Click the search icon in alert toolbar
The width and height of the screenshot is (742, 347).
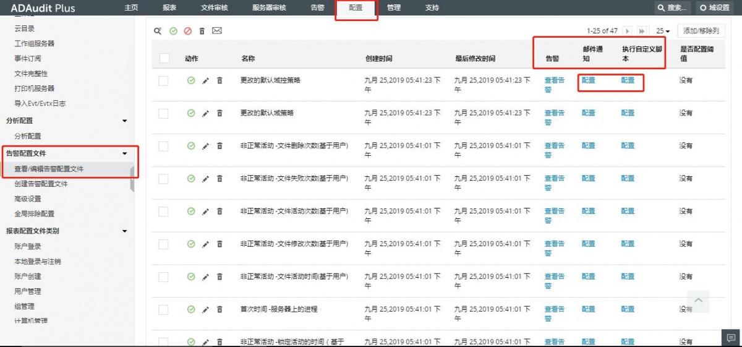click(158, 31)
